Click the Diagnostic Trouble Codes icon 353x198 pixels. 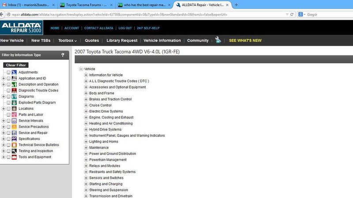pyautogui.click(x=14, y=91)
